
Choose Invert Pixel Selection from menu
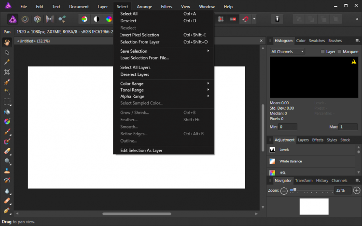point(139,35)
